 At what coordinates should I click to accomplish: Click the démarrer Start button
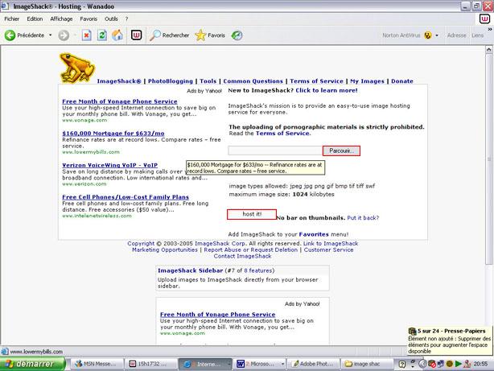point(31,363)
